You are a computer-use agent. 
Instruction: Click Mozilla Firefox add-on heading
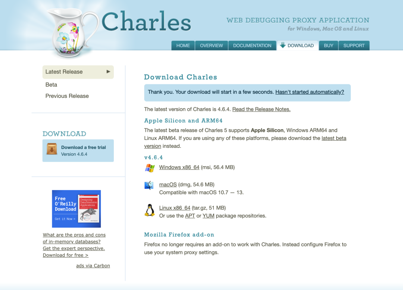pos(179,235)
